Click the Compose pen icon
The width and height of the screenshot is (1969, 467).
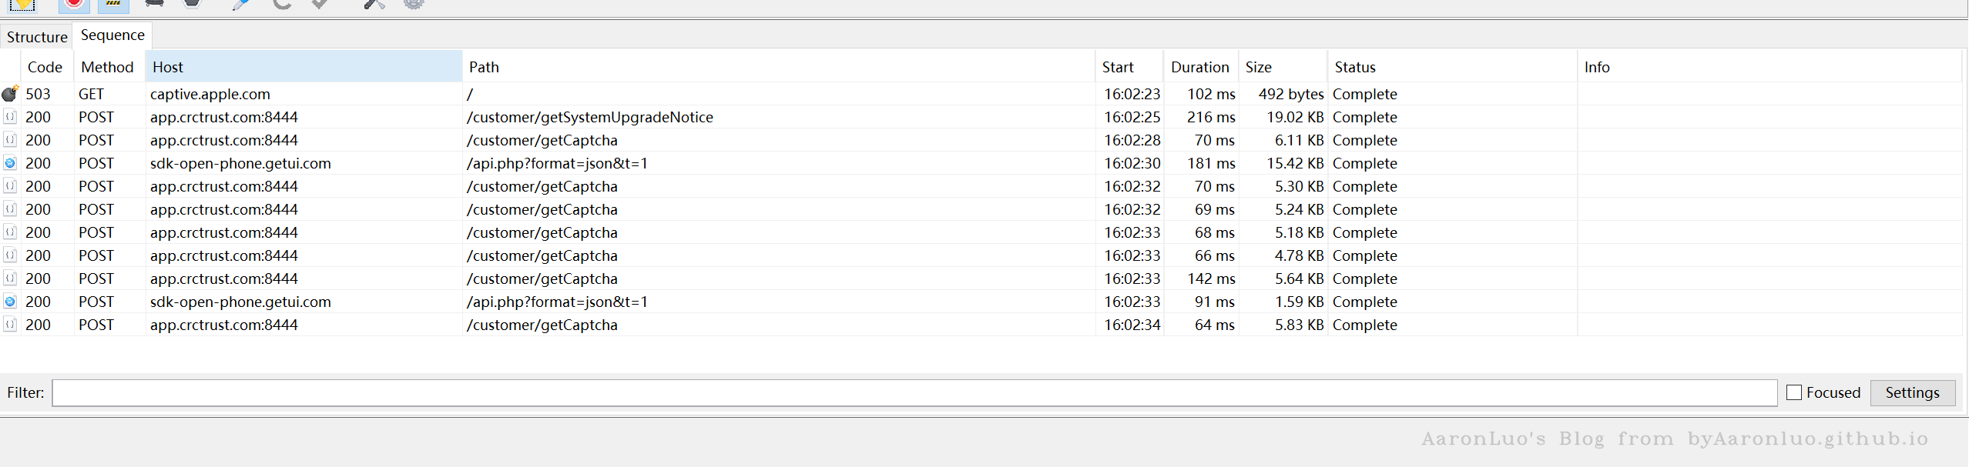pyautogui.click(x=240, y=5)
